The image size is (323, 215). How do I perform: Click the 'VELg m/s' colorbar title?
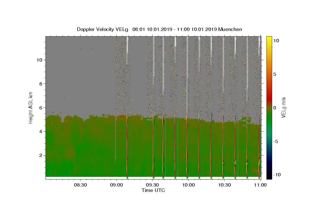pyautogui.click(x=284, y=107)
